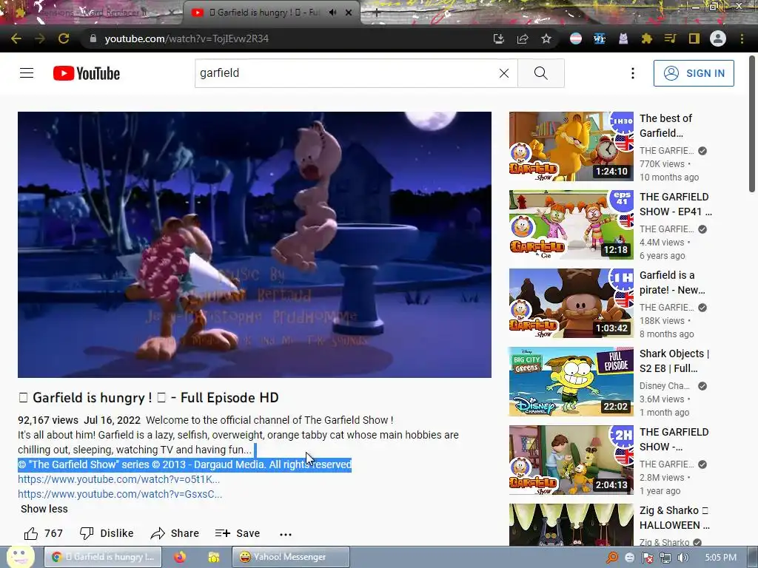Click the YouTube search magnifier button
758x568 pixels.
tap(541, 73)
